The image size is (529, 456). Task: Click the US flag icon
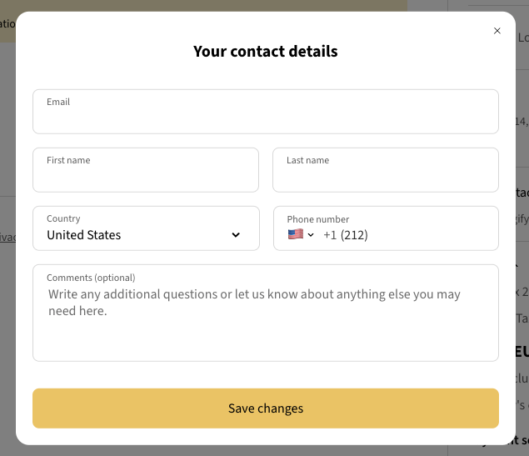point(296,235)
